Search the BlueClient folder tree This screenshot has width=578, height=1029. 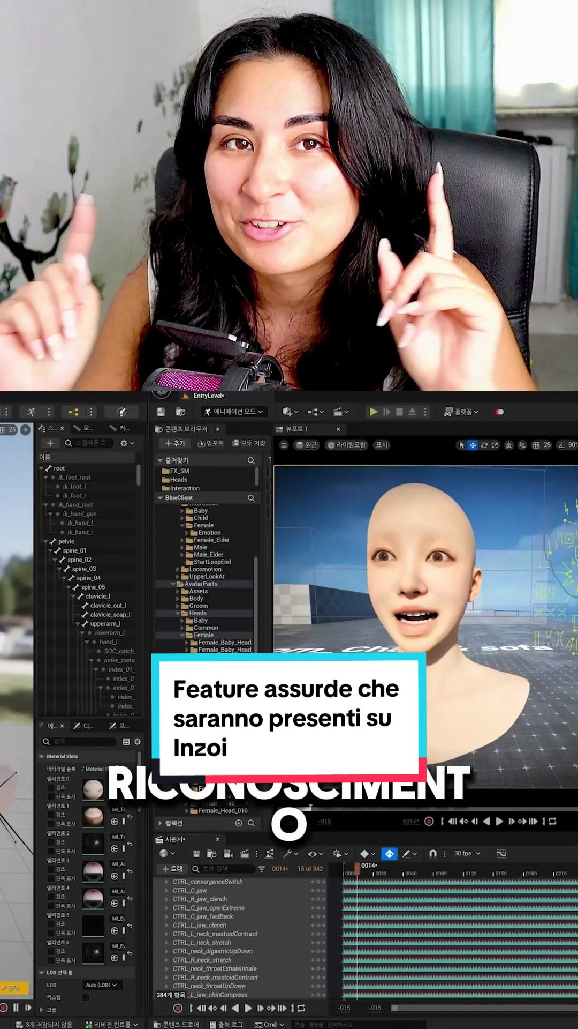coord(251,498)
